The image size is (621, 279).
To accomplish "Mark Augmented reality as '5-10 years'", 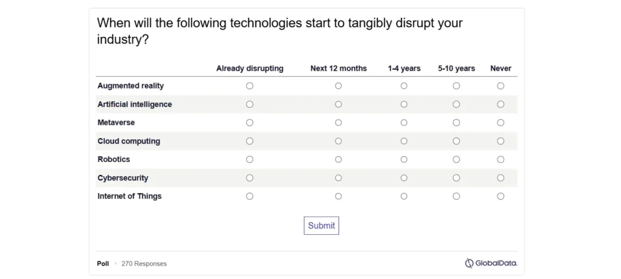I will click(456, 86).
